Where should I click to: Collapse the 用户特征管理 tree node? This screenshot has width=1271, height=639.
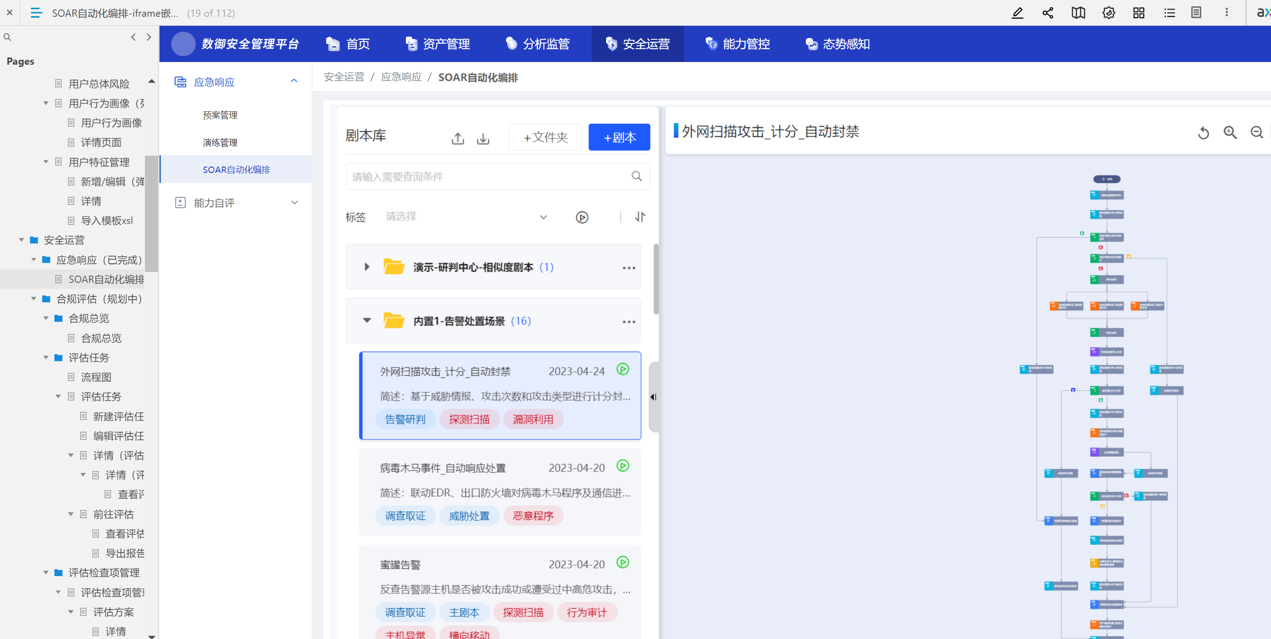[x=46, y=162]
